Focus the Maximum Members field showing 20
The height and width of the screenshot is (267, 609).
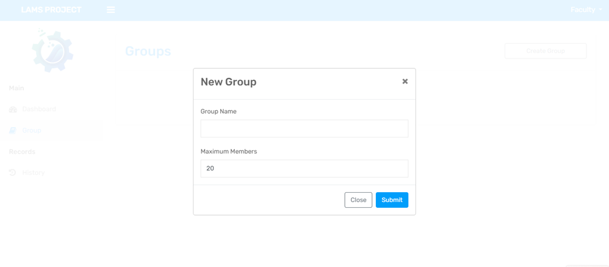pyautogui.click(x=304, y=168)
